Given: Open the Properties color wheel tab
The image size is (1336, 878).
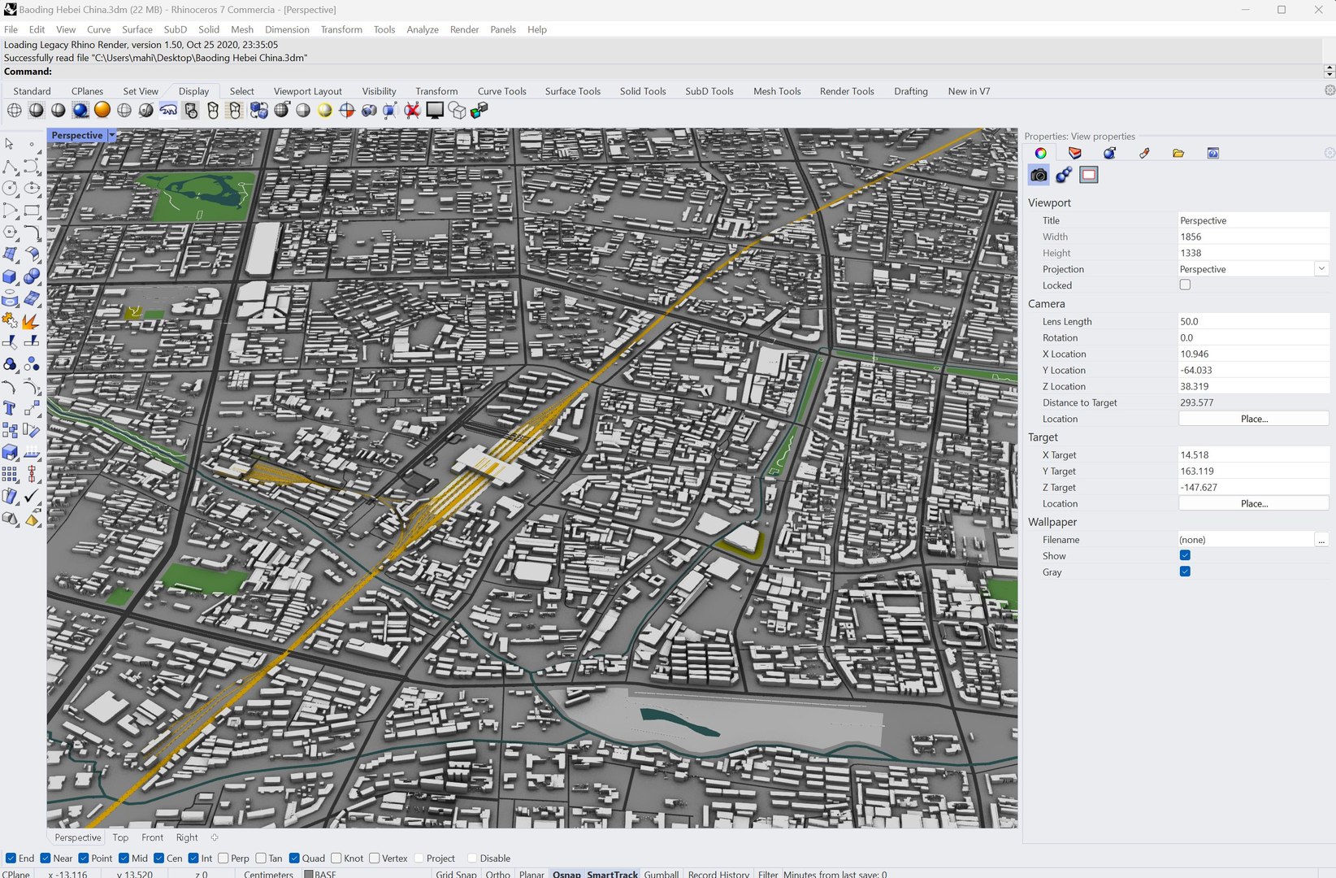Looking at the screenshot, I should tap(1040, 153).
